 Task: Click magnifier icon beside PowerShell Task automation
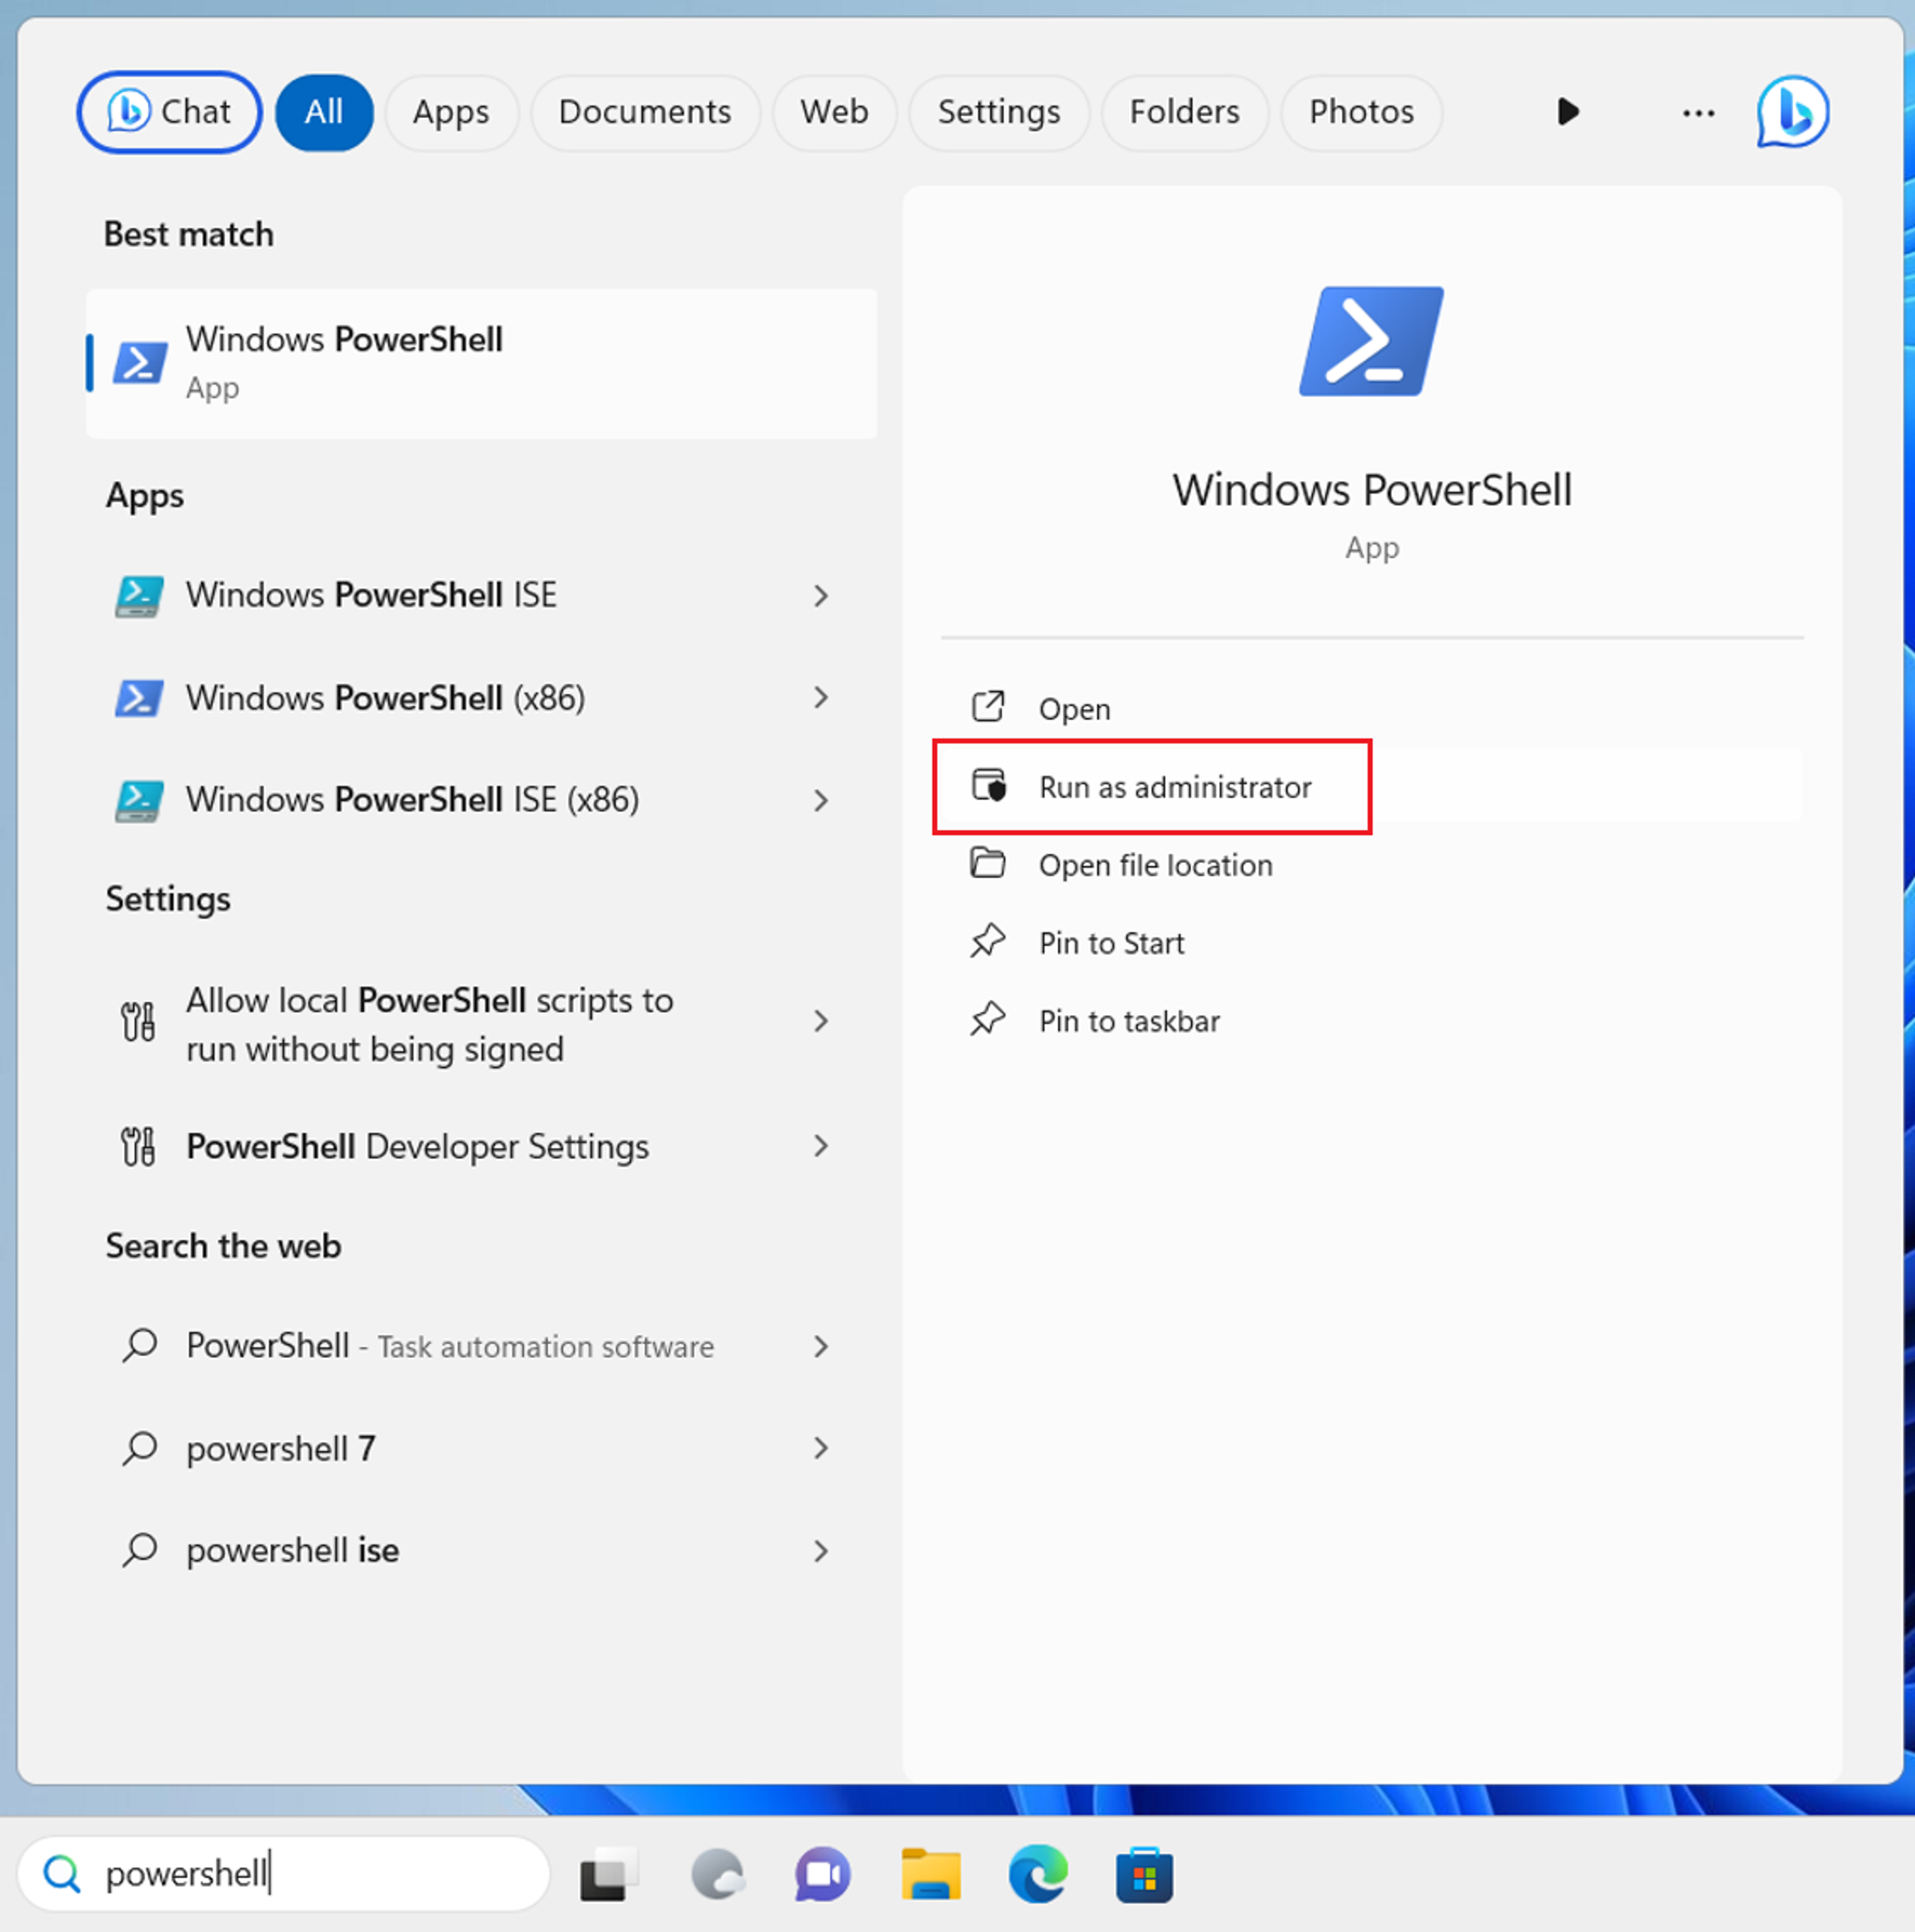pyautogui.click(x=139, y=1346)
